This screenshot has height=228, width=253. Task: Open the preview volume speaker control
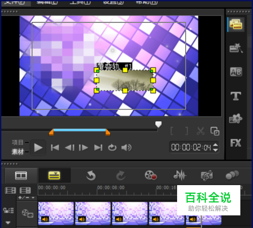click(x=126, y=148)
